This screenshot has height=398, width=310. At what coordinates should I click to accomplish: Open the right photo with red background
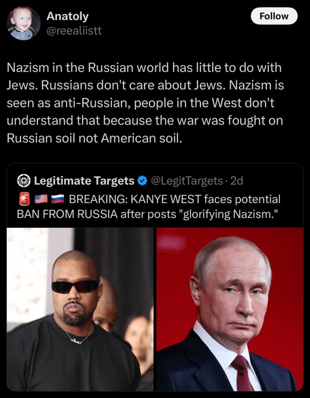click(230, 309)
